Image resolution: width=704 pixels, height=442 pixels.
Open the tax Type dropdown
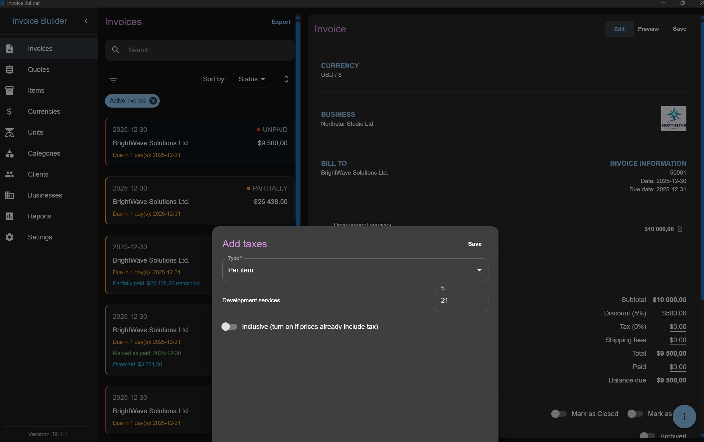(355, 270)
